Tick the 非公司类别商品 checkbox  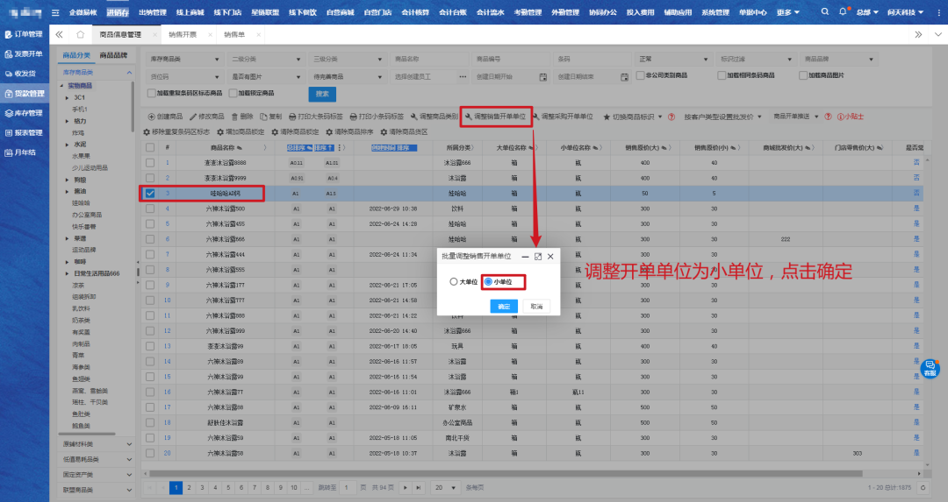(x=641, y=76)
